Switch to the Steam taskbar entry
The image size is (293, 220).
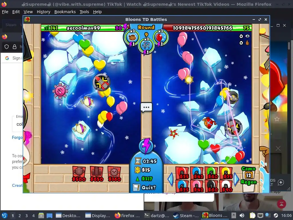tap(186, 215)
